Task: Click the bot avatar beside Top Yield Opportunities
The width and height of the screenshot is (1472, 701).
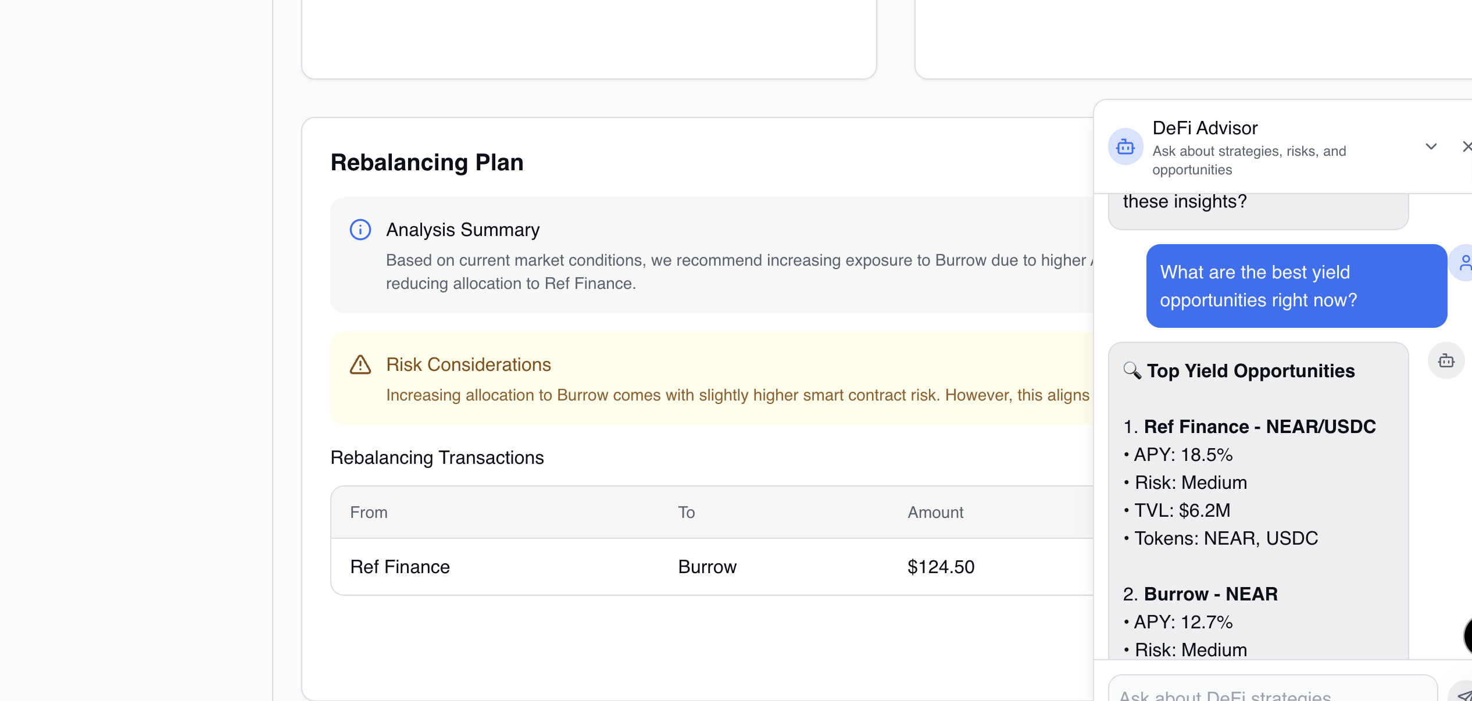Action: pos(1446,361)
